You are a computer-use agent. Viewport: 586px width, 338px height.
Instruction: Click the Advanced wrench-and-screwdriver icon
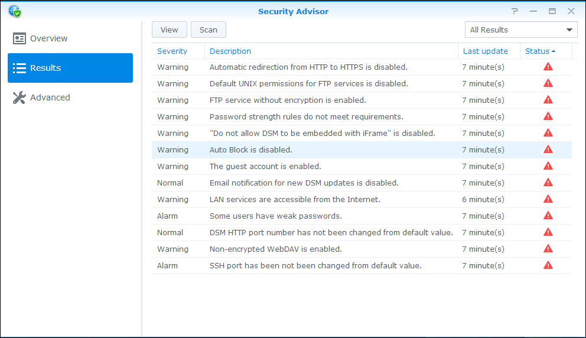[19, 97]
